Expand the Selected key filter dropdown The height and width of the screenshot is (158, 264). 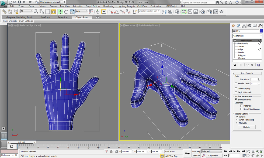(221, 152)
